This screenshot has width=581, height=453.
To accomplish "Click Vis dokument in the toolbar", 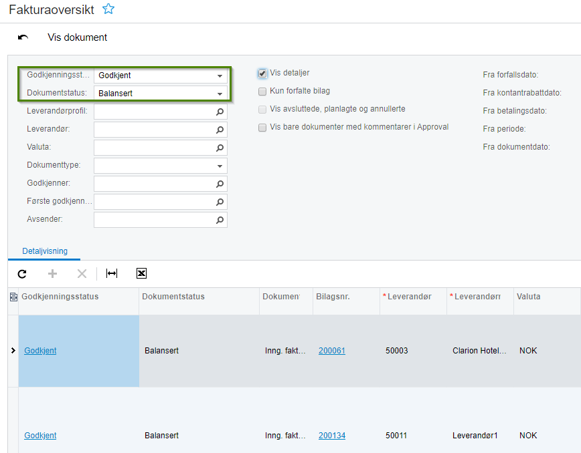I will point(78,37).
